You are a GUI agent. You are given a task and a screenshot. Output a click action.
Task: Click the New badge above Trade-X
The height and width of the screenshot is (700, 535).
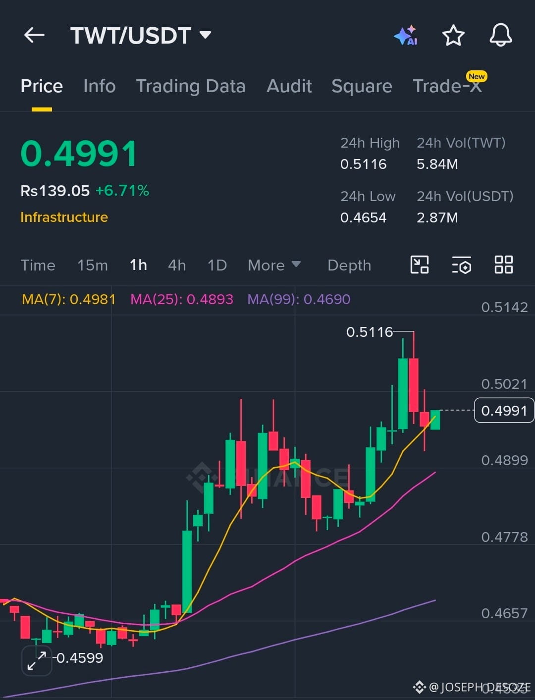pos(477,76)
